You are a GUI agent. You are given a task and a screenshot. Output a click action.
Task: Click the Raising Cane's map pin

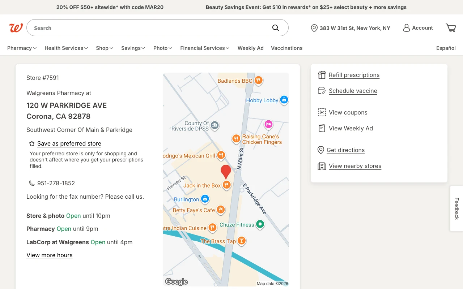point(236,138)
